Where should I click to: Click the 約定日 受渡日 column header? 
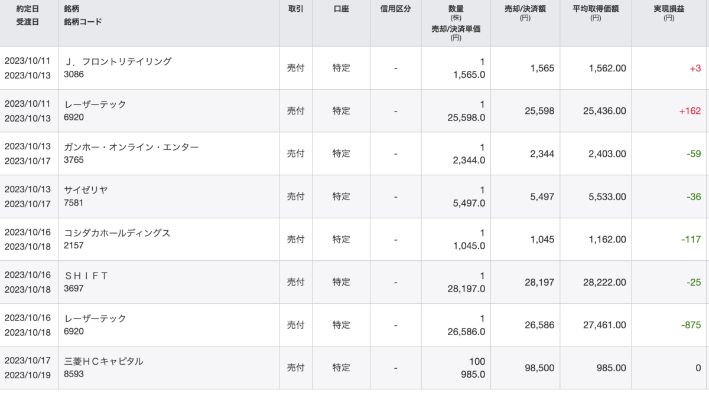pyautogui.click(x=28, y=16)
